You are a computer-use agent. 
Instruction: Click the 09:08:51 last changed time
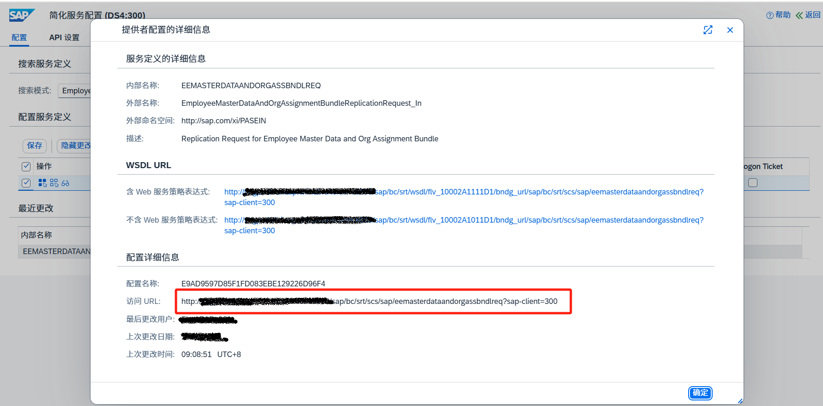196,354
